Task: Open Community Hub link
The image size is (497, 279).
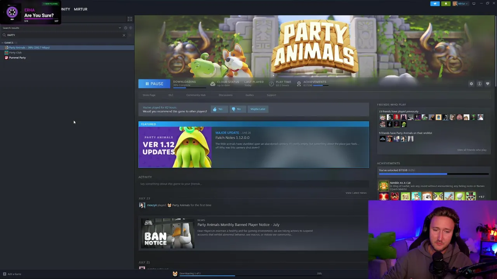Action: click(196, 95)
